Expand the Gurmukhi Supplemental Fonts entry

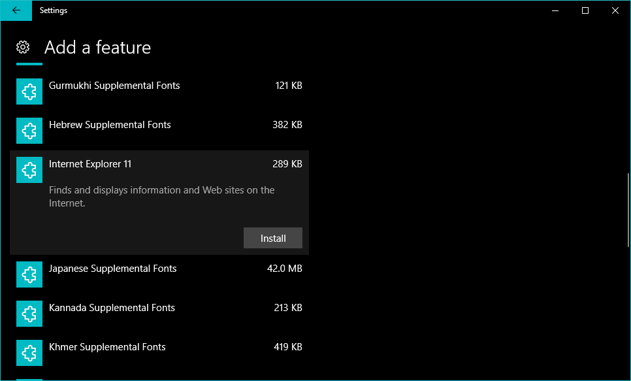tap(114, 86)
